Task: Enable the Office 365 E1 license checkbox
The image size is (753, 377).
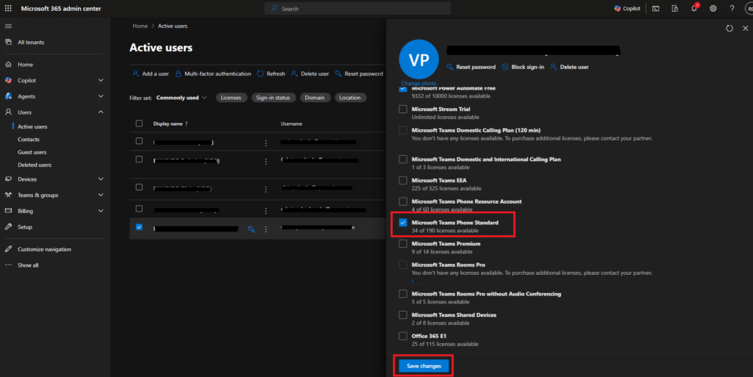Action: point(402,336)
